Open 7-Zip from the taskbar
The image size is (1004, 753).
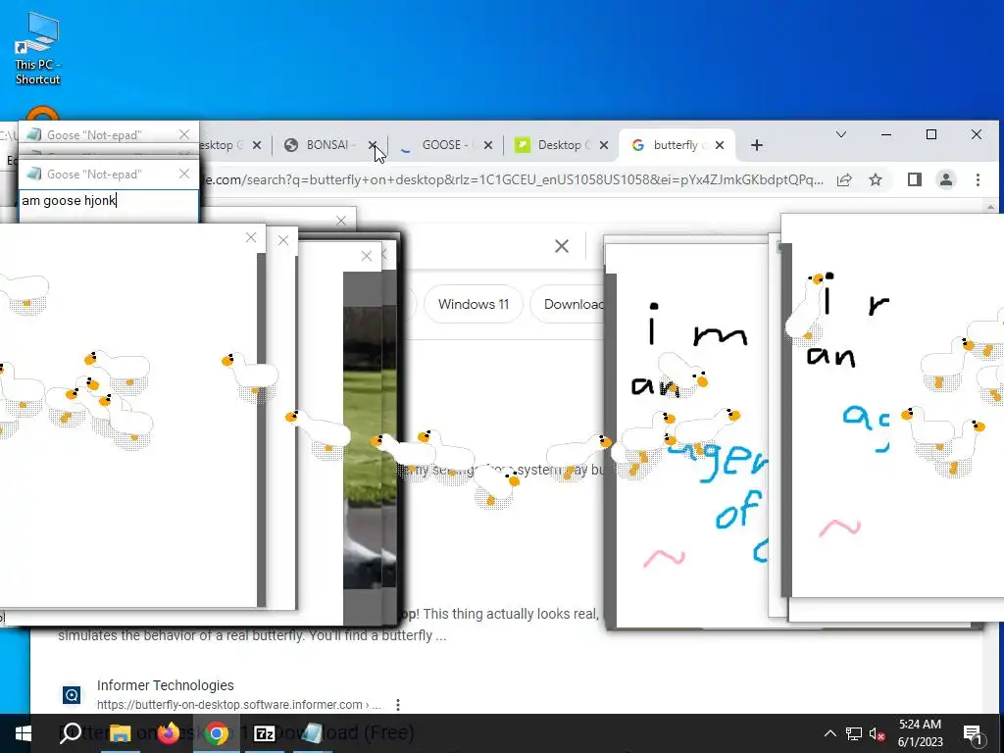pyautogui.click(x=265, y=733)
